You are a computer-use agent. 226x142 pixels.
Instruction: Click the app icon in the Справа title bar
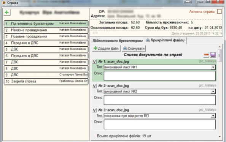click(4, 3)
